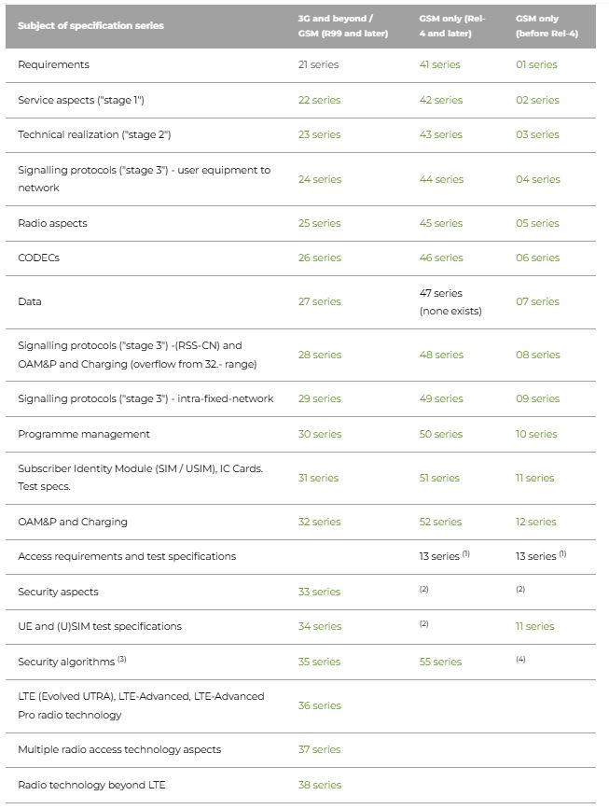Open the 48 series link
The height and width of the screenshot is (809, 609).
coord(441,355)
